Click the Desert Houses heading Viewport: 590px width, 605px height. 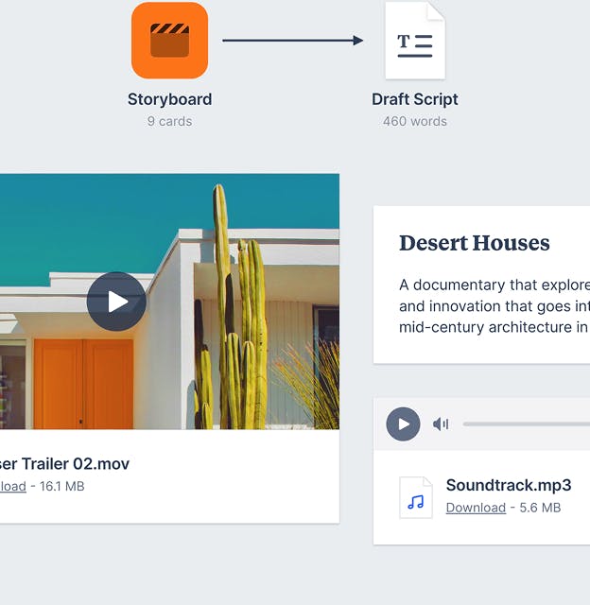click(x=475, y=243)
